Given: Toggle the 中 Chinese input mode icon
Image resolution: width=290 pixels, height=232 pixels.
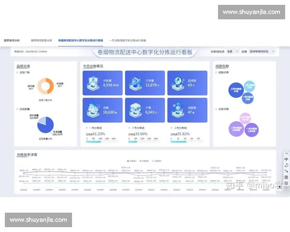Looking at the screenshot, I should coord(286,159).
